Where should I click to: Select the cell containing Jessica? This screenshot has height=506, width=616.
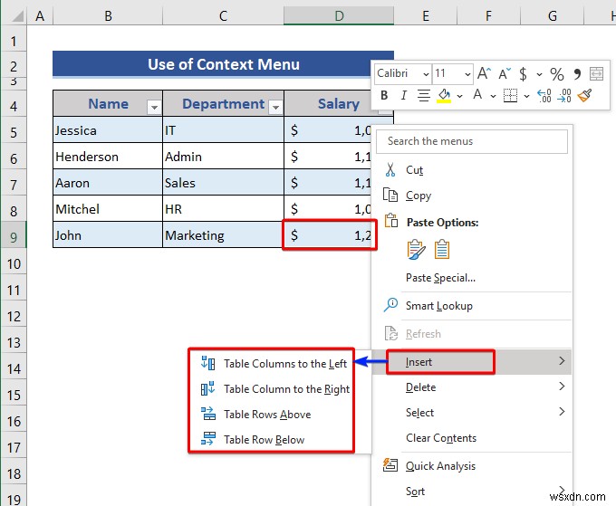point(108,129)
